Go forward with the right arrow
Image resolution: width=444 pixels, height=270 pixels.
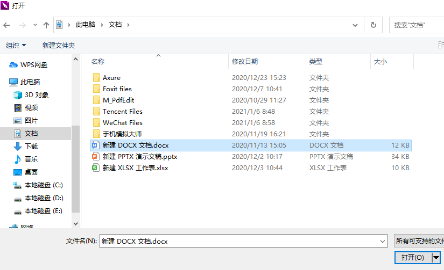click(23, 25)
